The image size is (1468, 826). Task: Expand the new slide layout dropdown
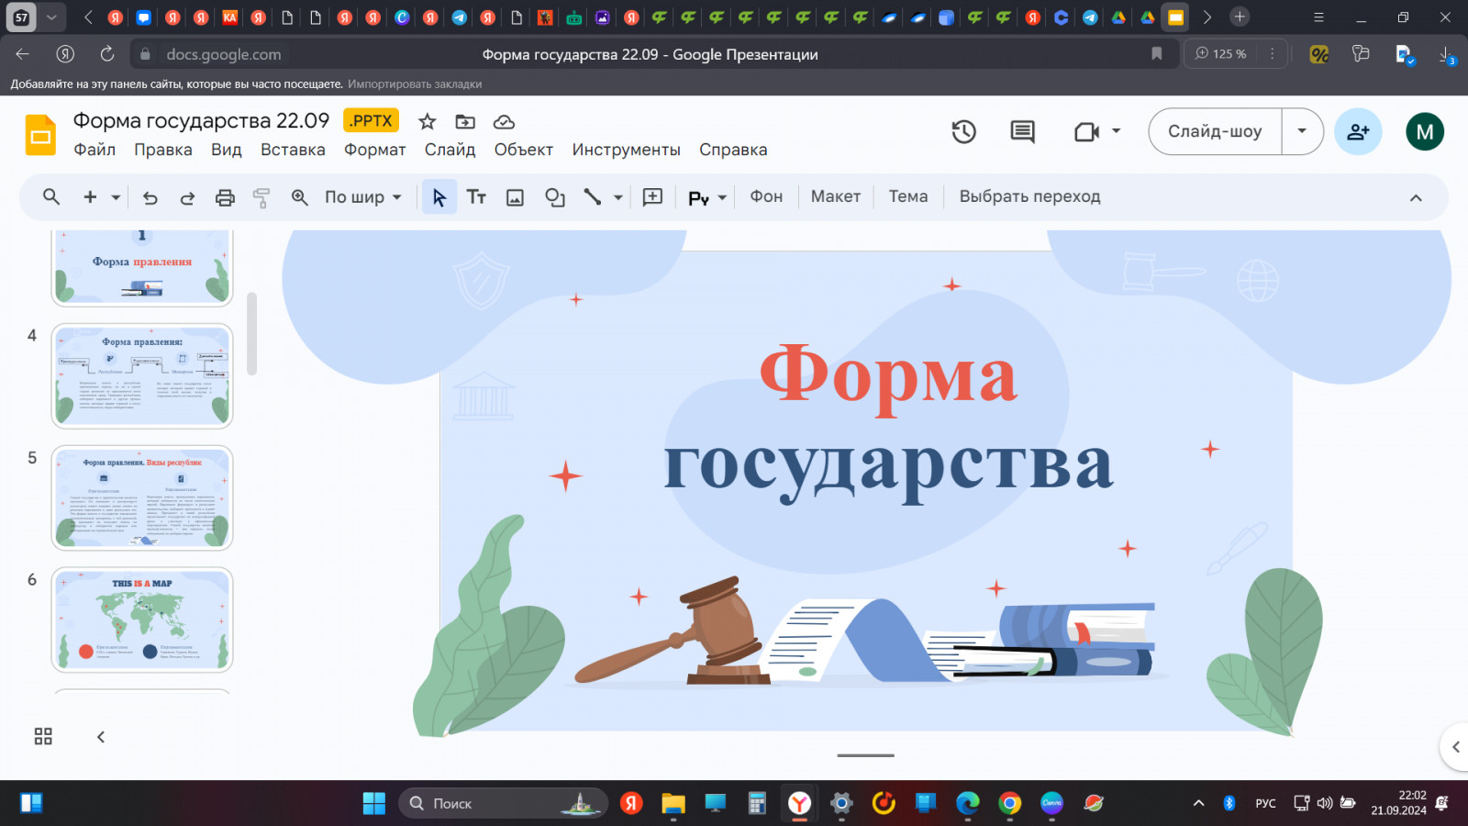click(x=116, y=196)
